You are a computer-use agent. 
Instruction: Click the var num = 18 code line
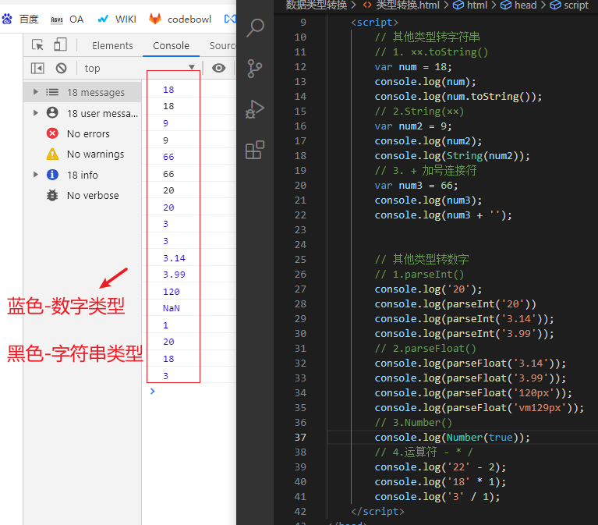(x=413, y=67)
